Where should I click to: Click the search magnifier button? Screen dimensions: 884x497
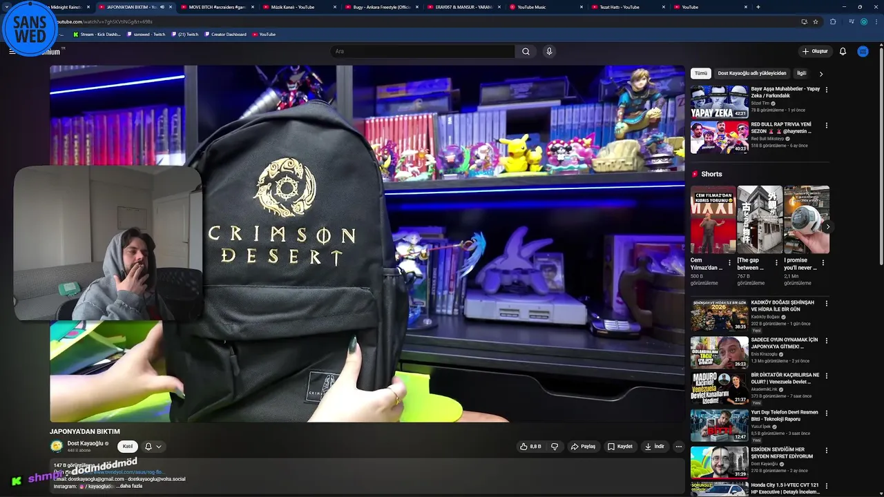(526, 51)
